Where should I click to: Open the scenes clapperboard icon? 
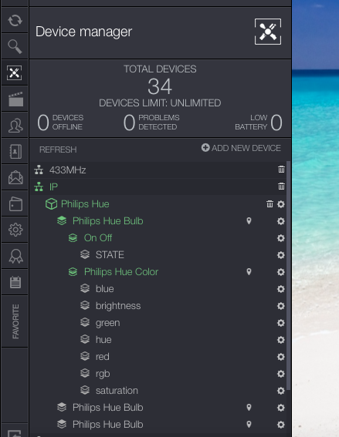(x=15, y=99)
